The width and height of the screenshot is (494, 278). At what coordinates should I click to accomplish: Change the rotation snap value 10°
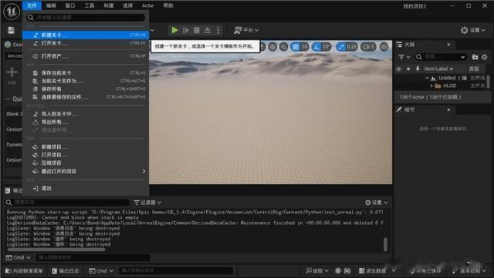[326, 47]
